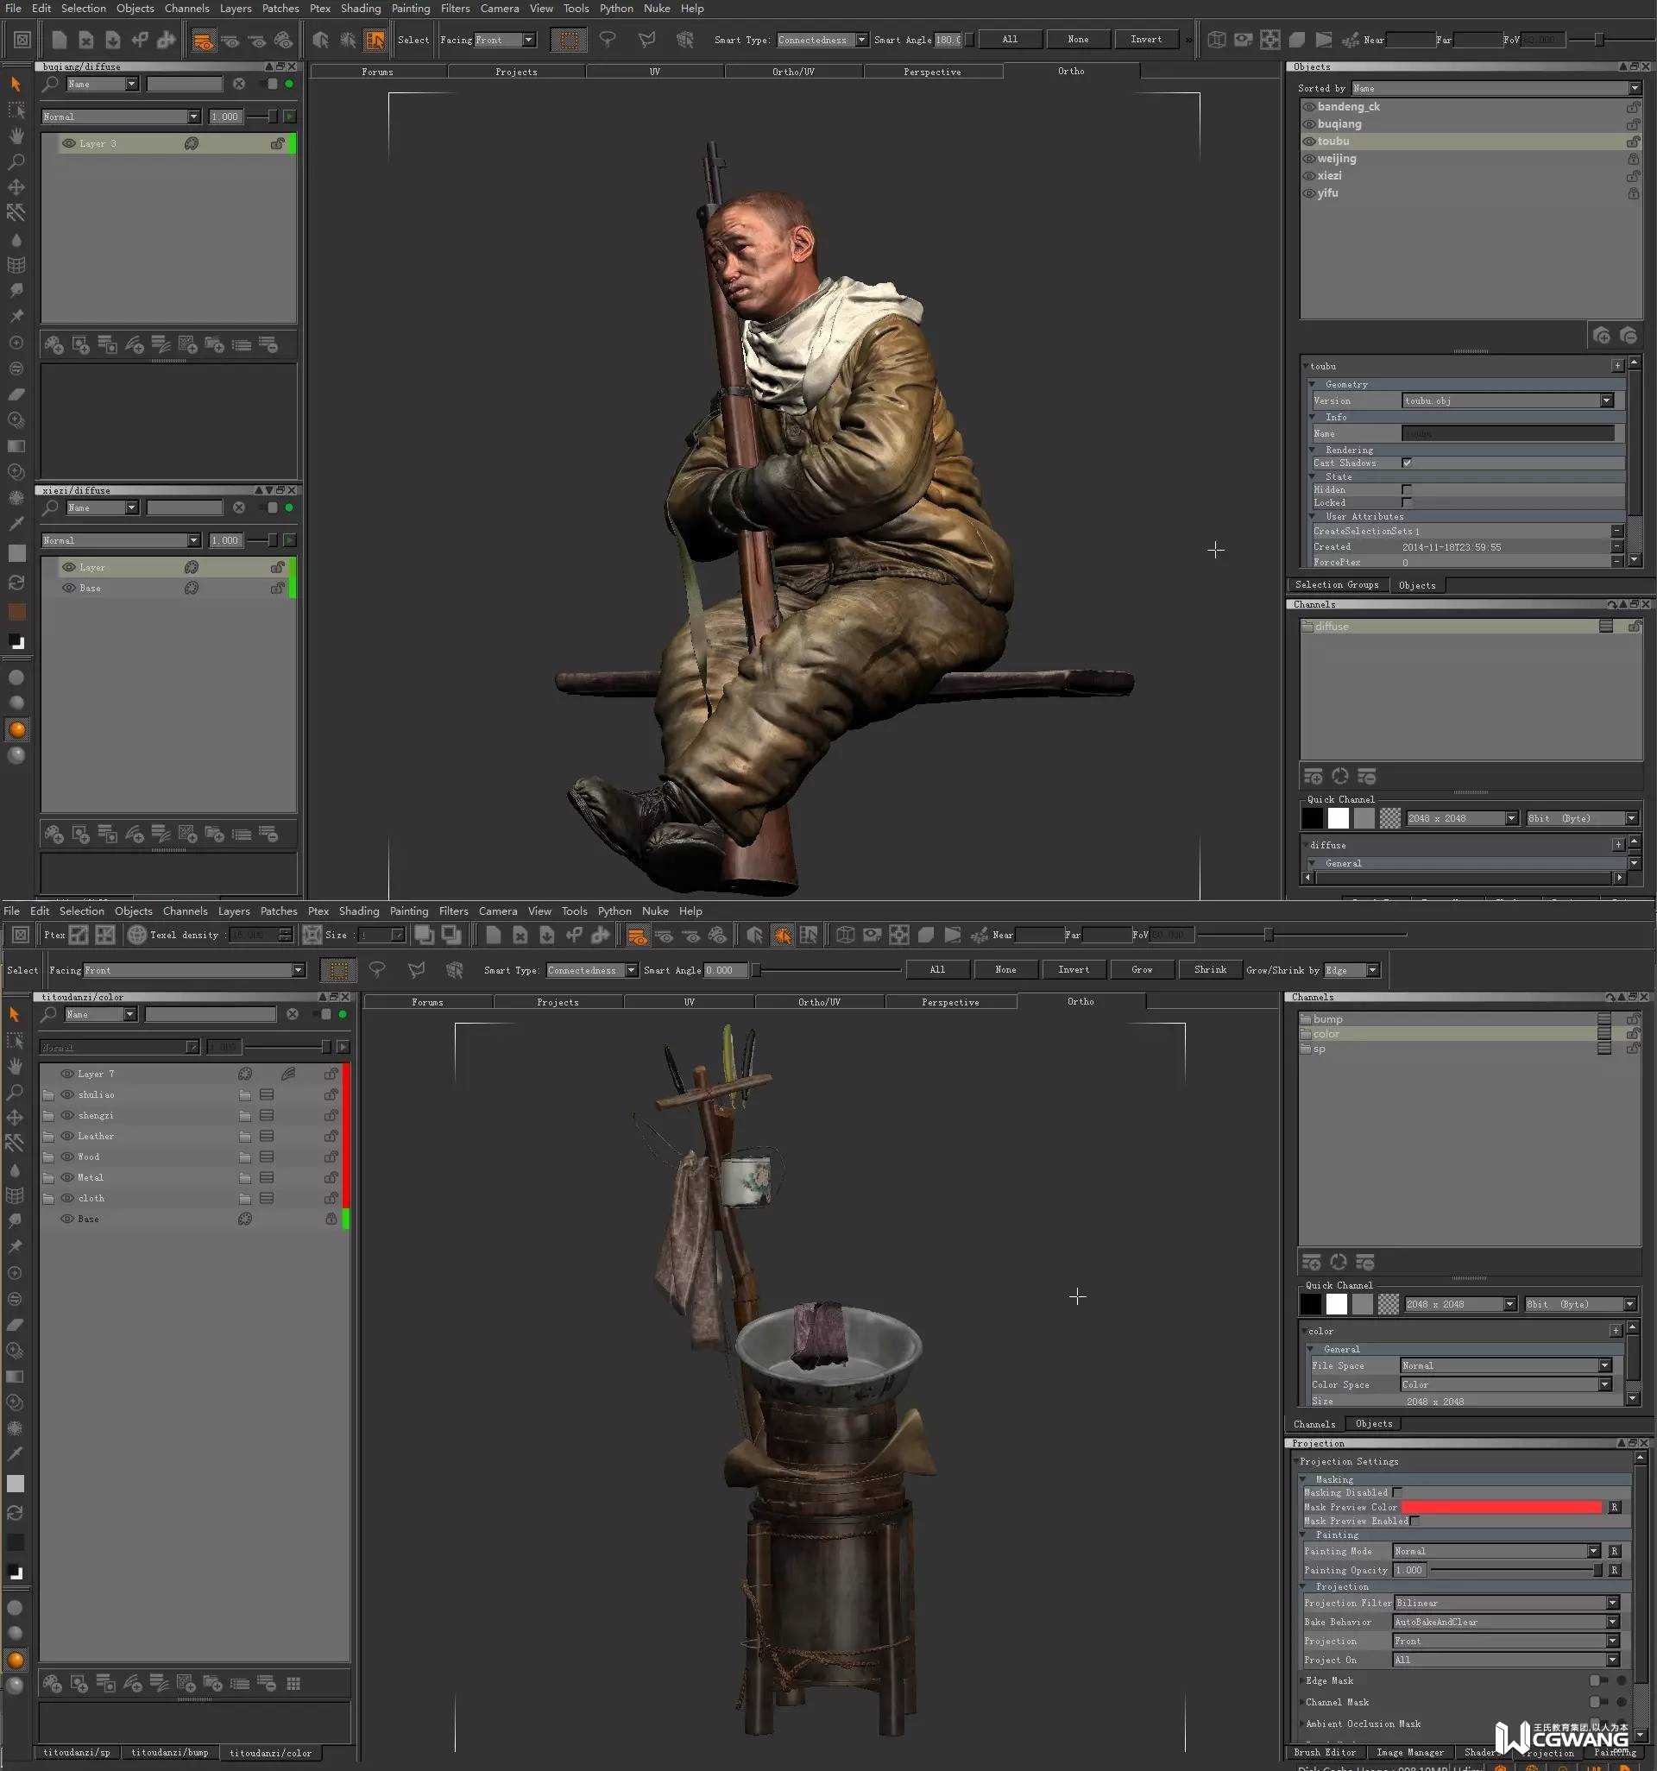Expand the Edge Mask section
This screenshot has height=1771, width=1657.
coord(1302,1680)
